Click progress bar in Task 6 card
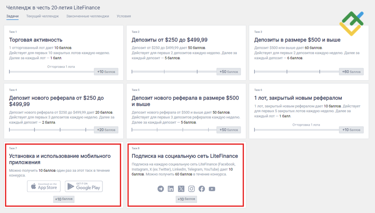 297,130
